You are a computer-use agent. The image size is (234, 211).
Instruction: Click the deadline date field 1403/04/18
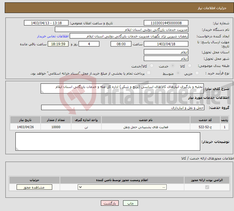pos(166,44)
